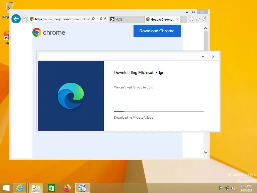Close the Edge installer dialog
This screenshot has width=257, height=193.
coord(213,57)
